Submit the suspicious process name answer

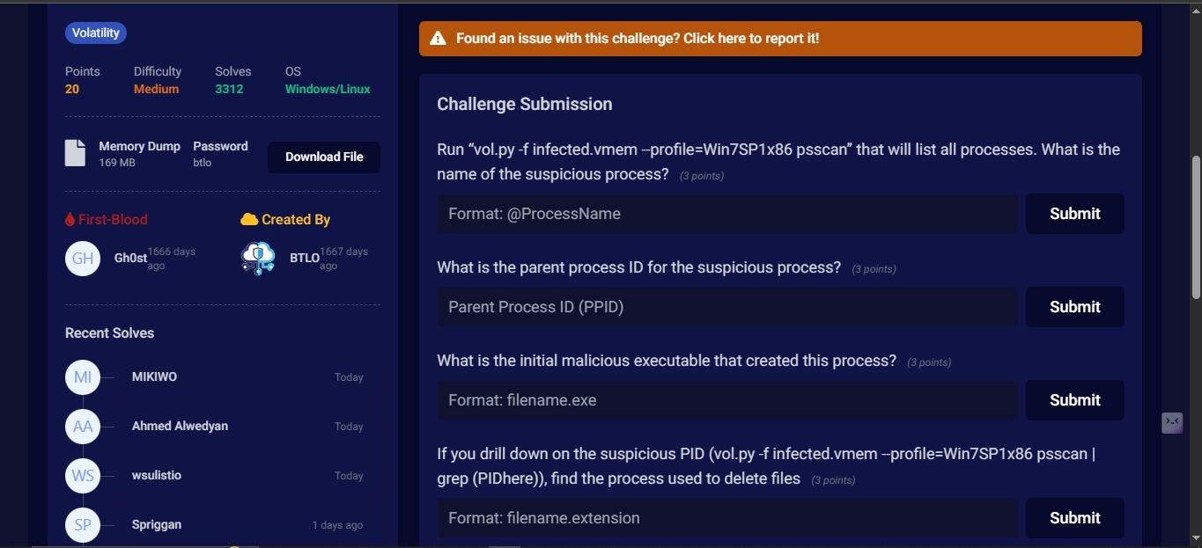(x=1075, y=214)
